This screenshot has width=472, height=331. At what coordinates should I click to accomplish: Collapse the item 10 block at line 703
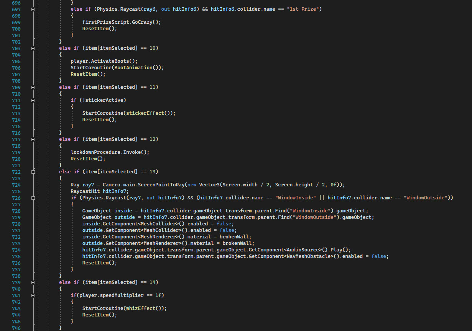coord(33,48)
